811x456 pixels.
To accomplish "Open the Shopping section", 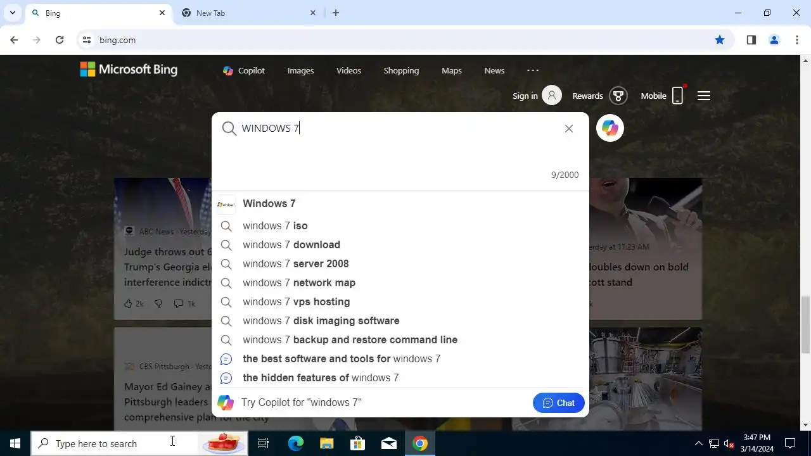I will 401,70.
